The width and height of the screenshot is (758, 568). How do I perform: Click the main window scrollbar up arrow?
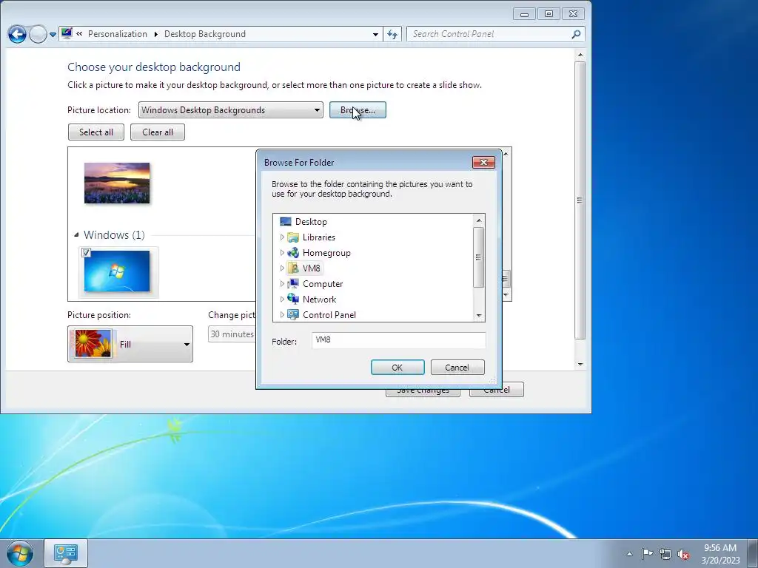coord(580,55)
